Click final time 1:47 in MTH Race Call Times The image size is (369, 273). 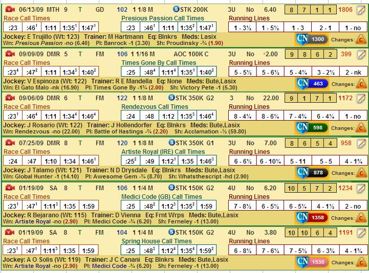[89, 28]
